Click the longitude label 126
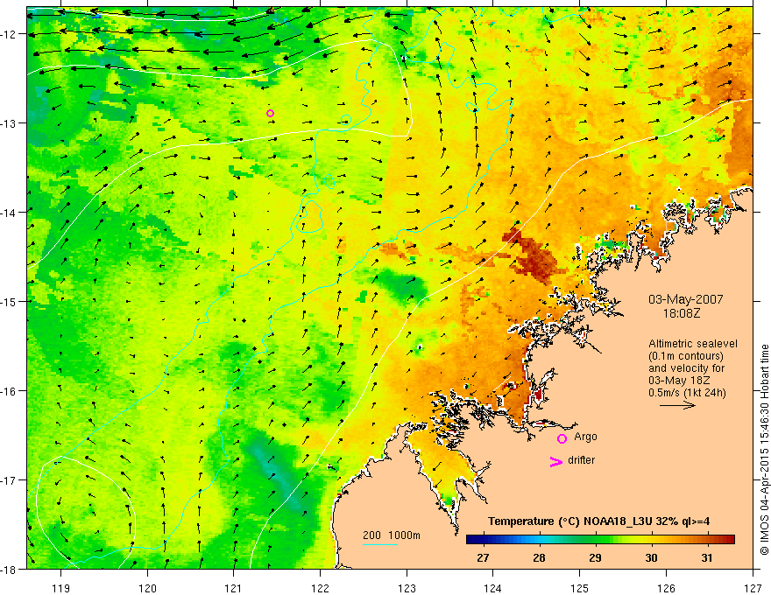This screenshot has height=595, width=771. coord(666,588)
